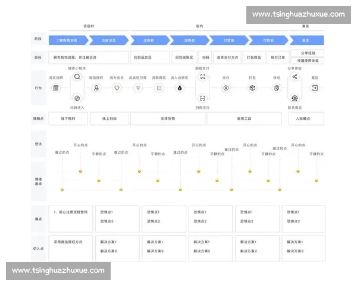This screenshot has height=286, width=357.
Task: Select the 切入点 row label
Action: [x=39, y=249]
